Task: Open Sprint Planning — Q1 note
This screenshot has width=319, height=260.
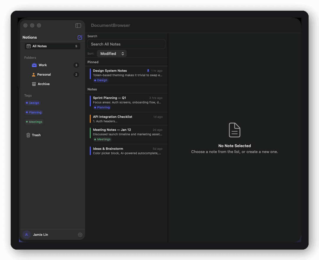Action: coord(126,103)
